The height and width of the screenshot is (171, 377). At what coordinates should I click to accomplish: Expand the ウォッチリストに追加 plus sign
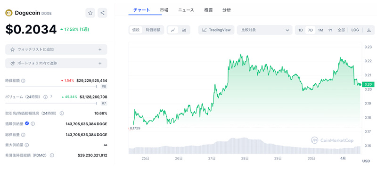(100, 49)
